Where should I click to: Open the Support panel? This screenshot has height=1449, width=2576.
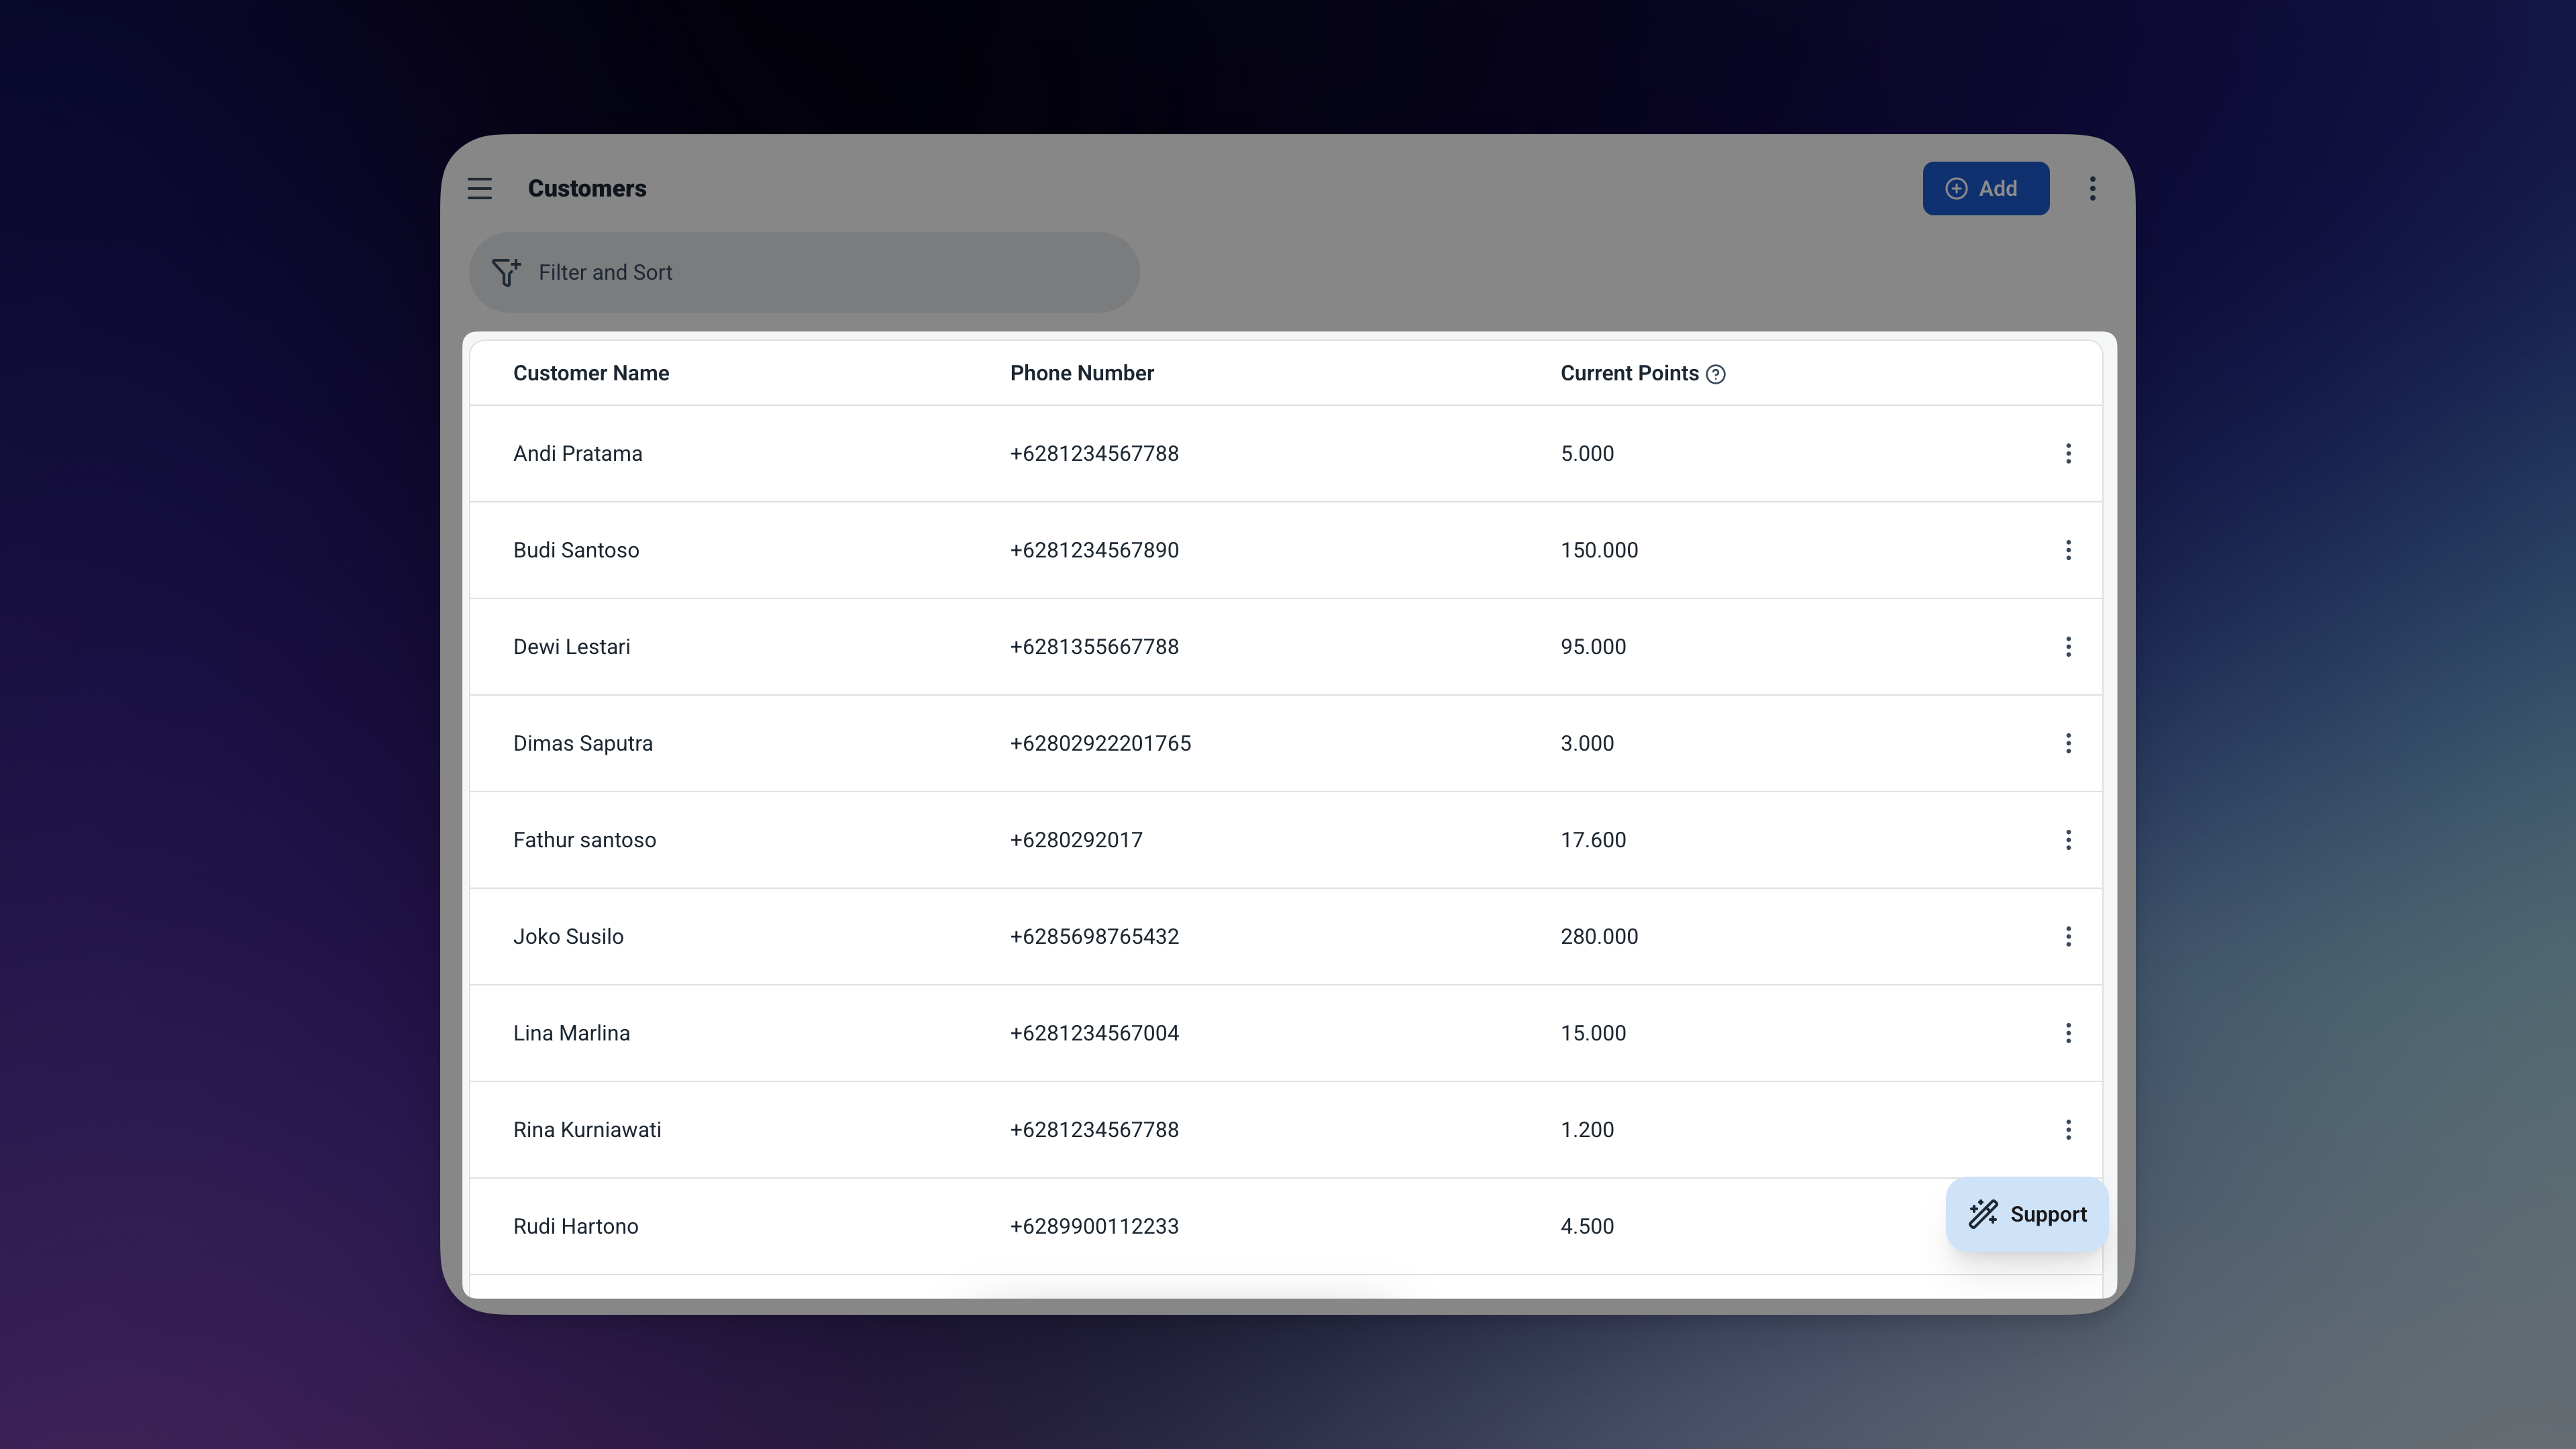click(2026, 1214)
